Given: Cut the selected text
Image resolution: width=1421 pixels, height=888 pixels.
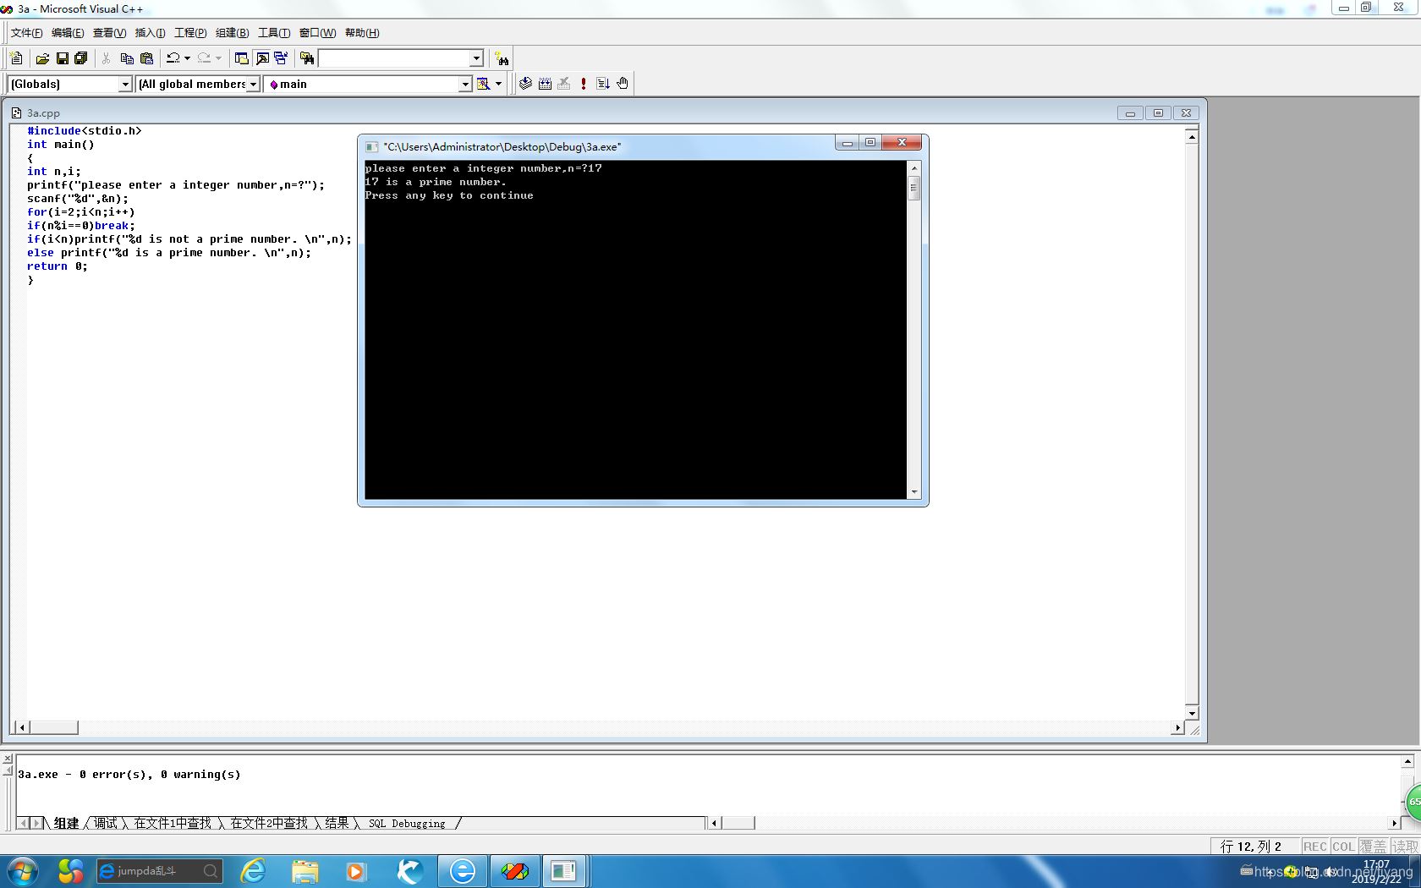Looking at the screenshot, I should click(x=106, y=58).
